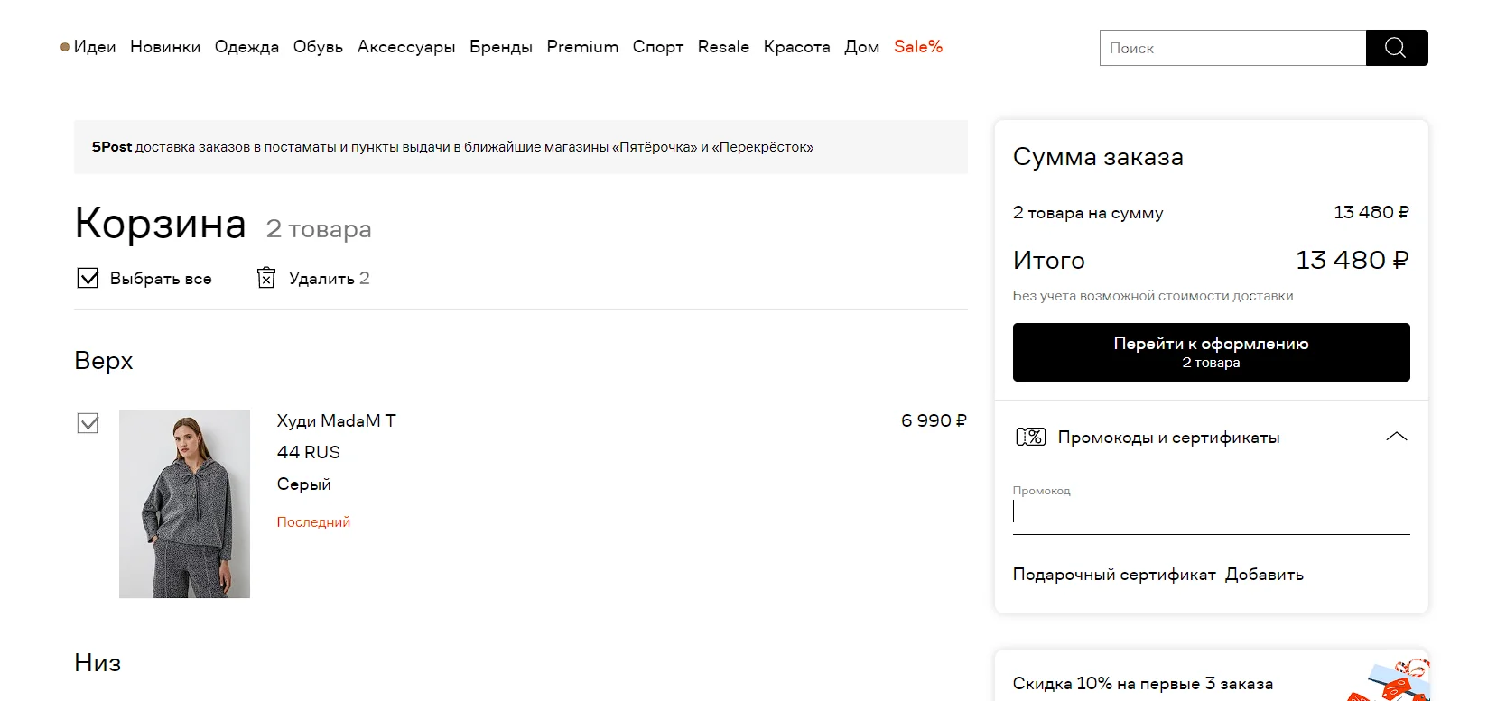The image size is (1506, 701).
Task: Click Перейти к оформлению button
Action: click(x=1211, y=352)
